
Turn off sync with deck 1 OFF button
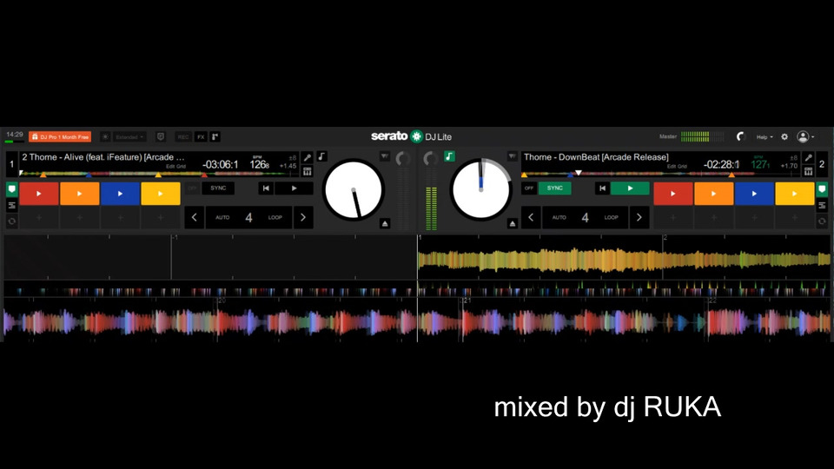[x=193, y=188]
